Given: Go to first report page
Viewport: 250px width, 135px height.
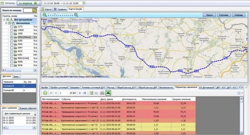Looking at the screenshot, I should pos(51,93).
